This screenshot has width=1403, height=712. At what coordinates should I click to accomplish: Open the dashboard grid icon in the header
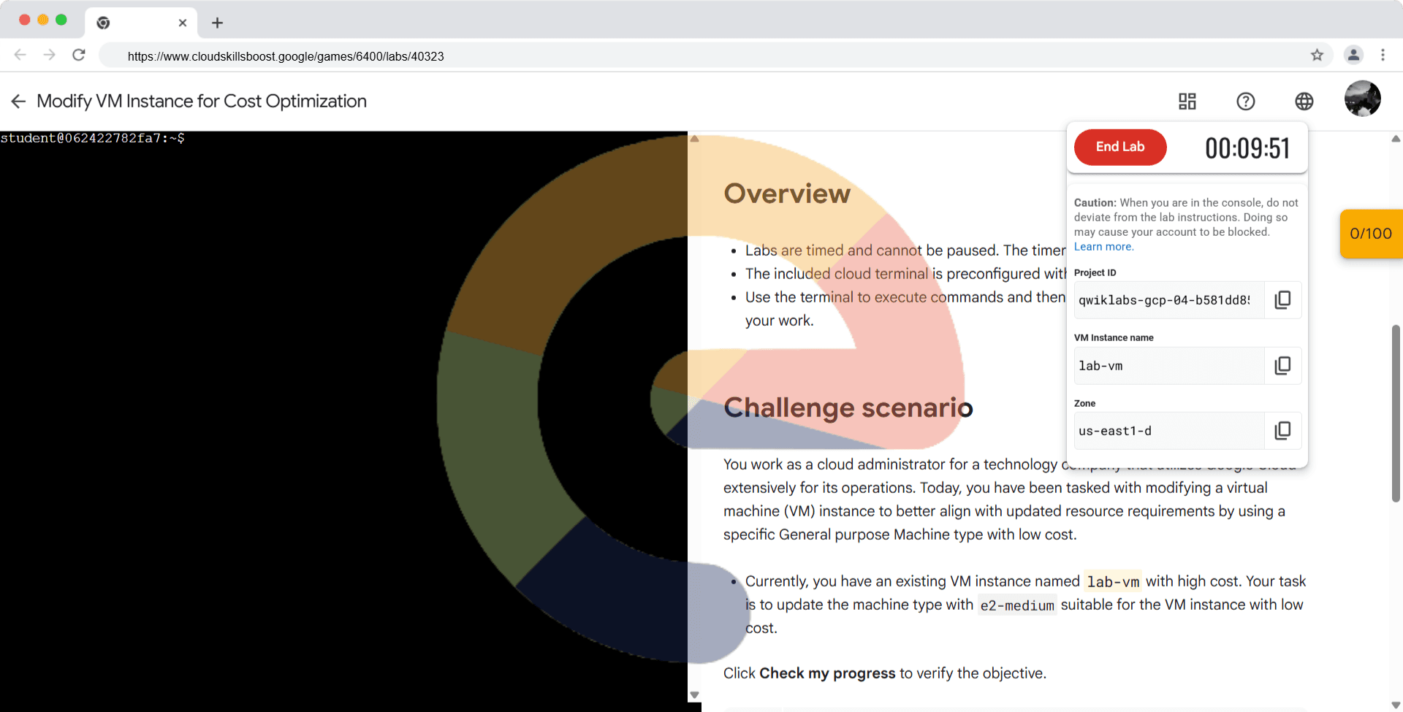click(x=1187, y=102)
